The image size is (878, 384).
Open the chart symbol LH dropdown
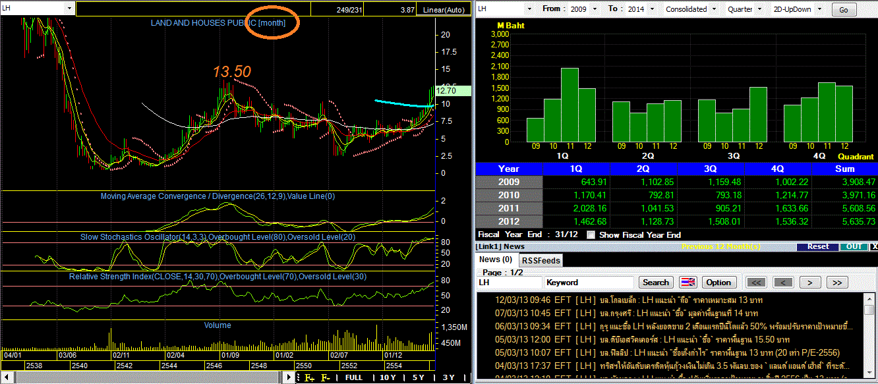[x=71, y=8]
